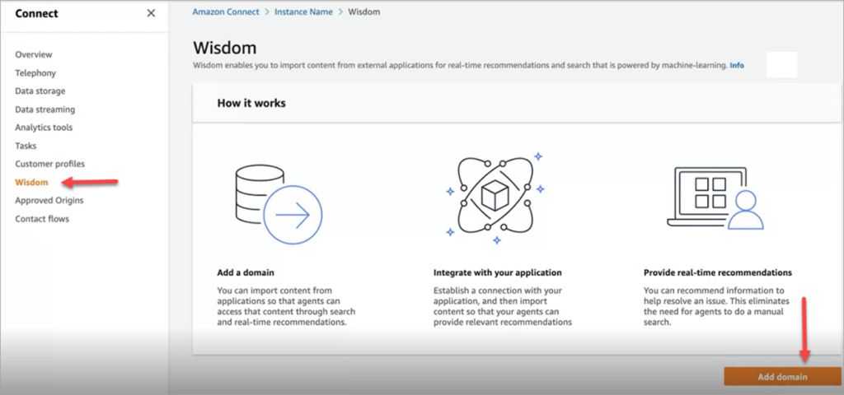Go to Telephony settings
This screenshot has height=395, width=844.
coord(35,72)
